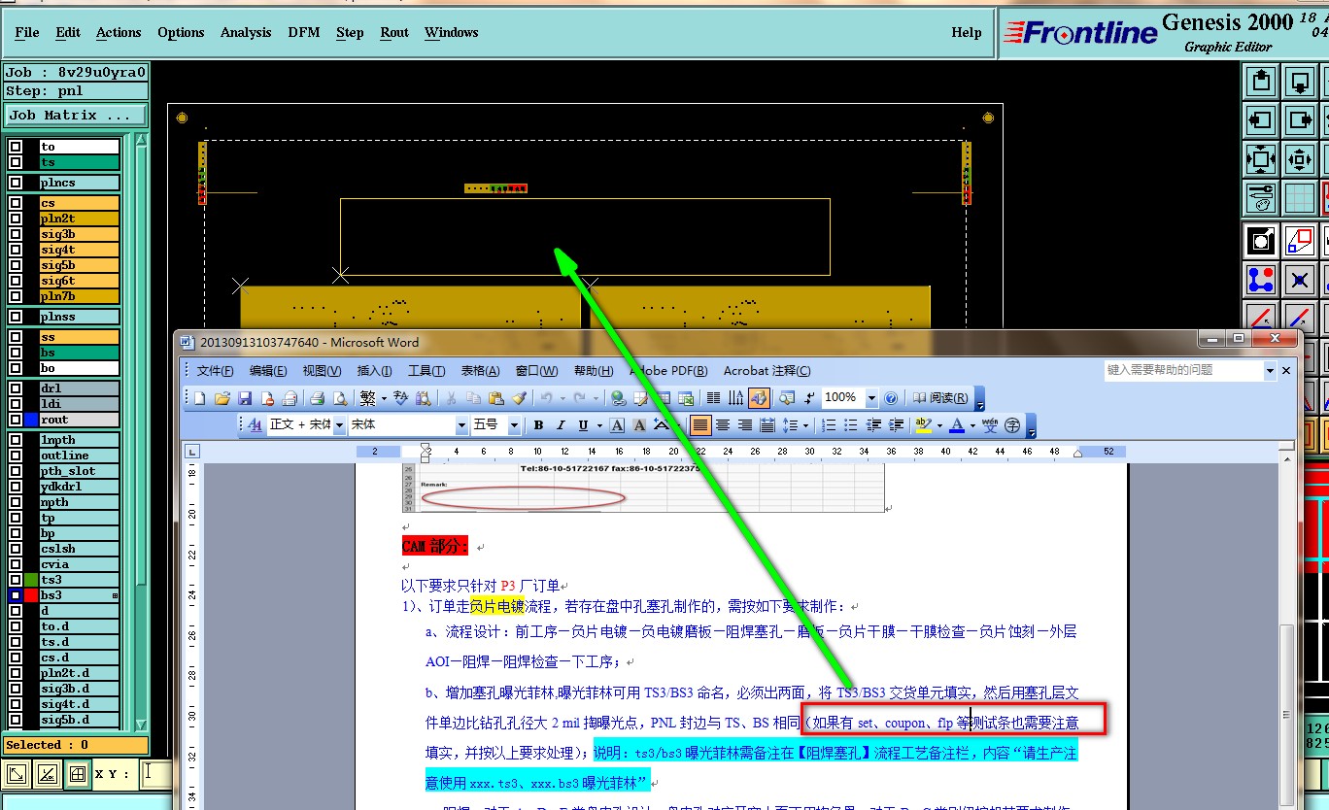1329x810 pixels.
Task: Click the snap cross-point icon
Action: pos(1300,280)
